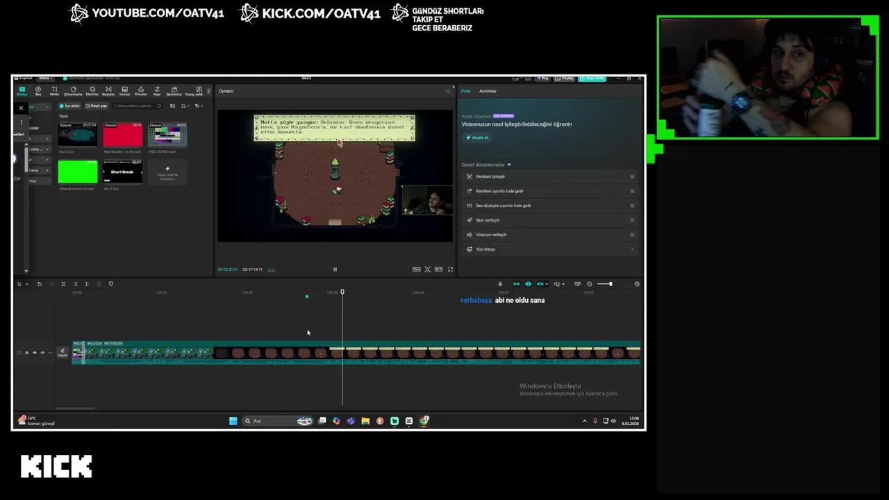Adjust the timeline zoom slider
The height and width of the screenshot is (500, 889).
pyautogui.click(x=606, y=284)
